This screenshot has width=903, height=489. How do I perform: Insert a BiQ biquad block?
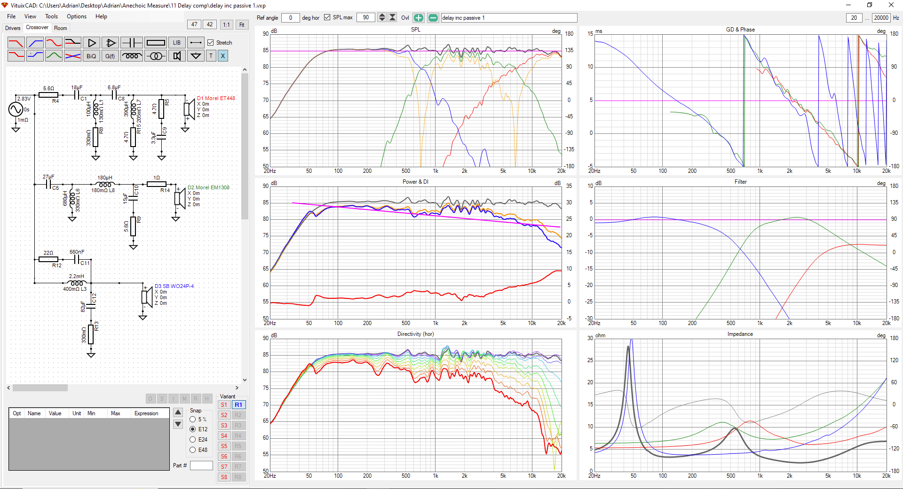pos(91,56)
